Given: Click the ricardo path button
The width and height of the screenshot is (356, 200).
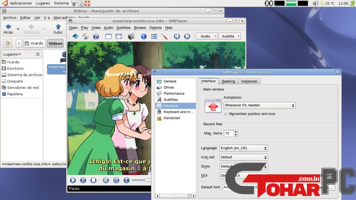Looking at the screenshot, I should (34, 43).
